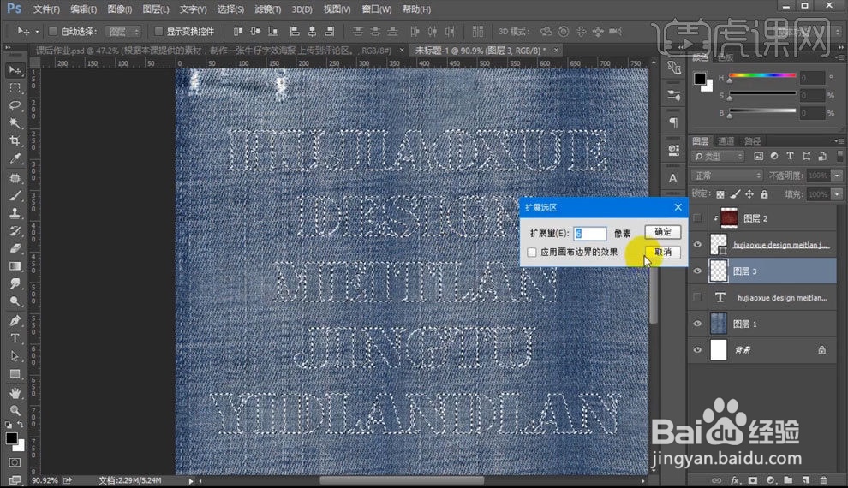Check apply effect at canvas bounds
The height and width of the screenshot is (488, 848).
coord(532,253)
